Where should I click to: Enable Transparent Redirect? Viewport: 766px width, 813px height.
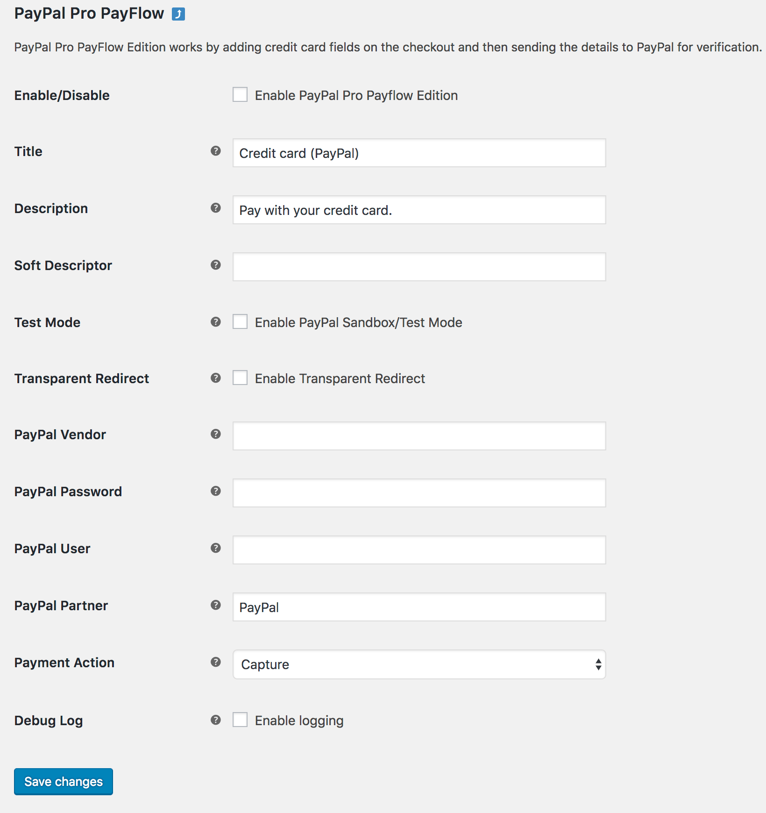pos(240,378)
